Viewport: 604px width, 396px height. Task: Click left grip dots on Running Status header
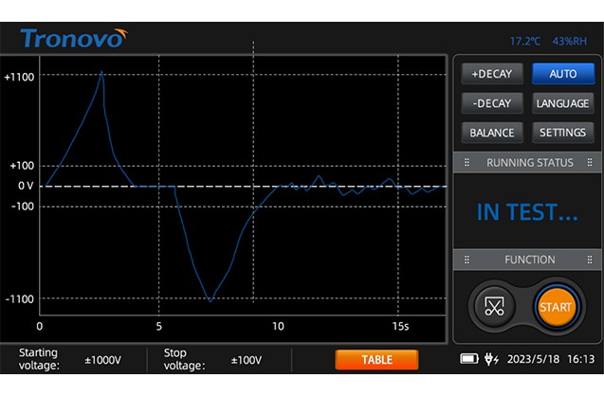[467, 162]
